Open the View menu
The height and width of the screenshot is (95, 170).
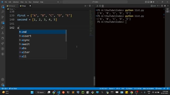pos(22,2)
